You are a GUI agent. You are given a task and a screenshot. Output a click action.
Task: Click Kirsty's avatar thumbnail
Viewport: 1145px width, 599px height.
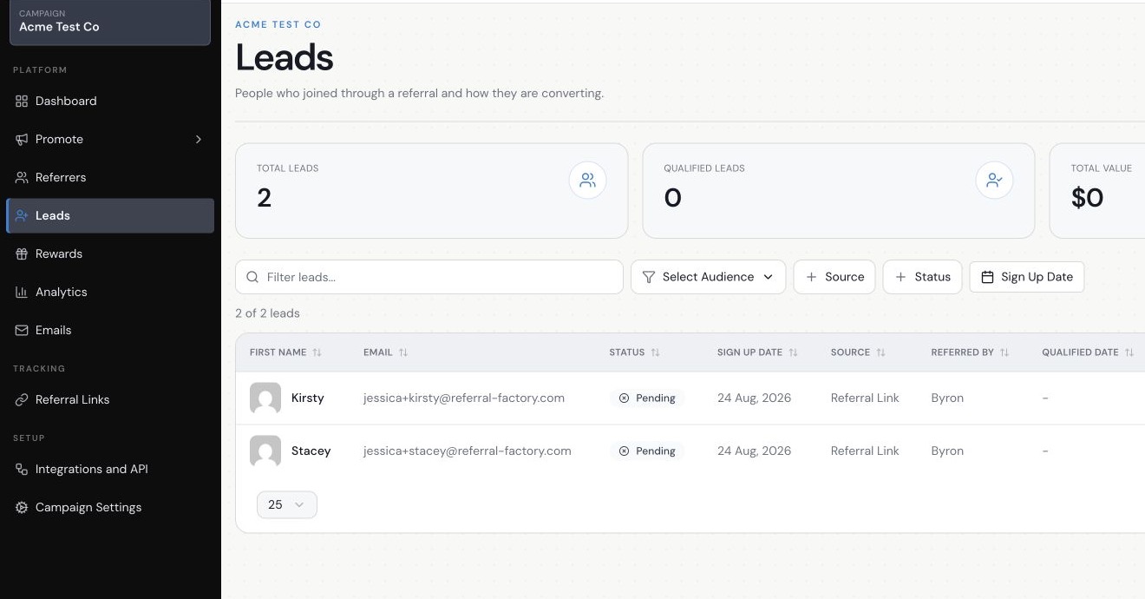[x=265, y=398]
